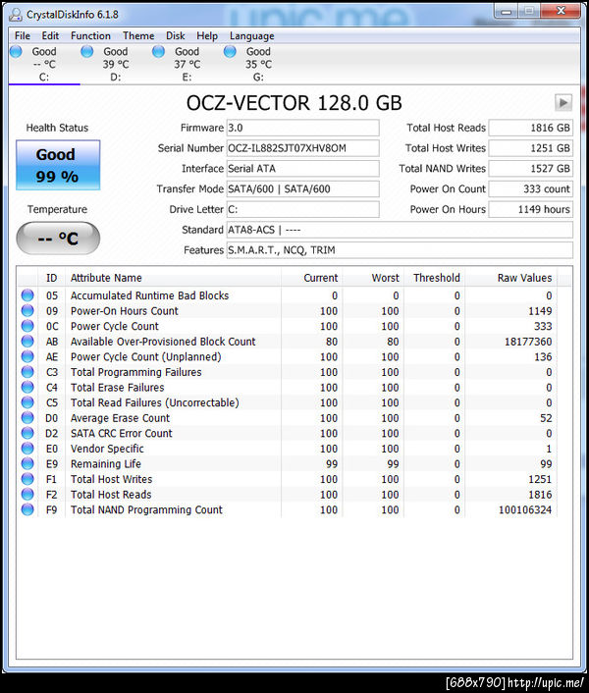Viewport: 589px width, 693px height.
Task: Click status orb for Total Programming Failures
Action: coord(27,372)
